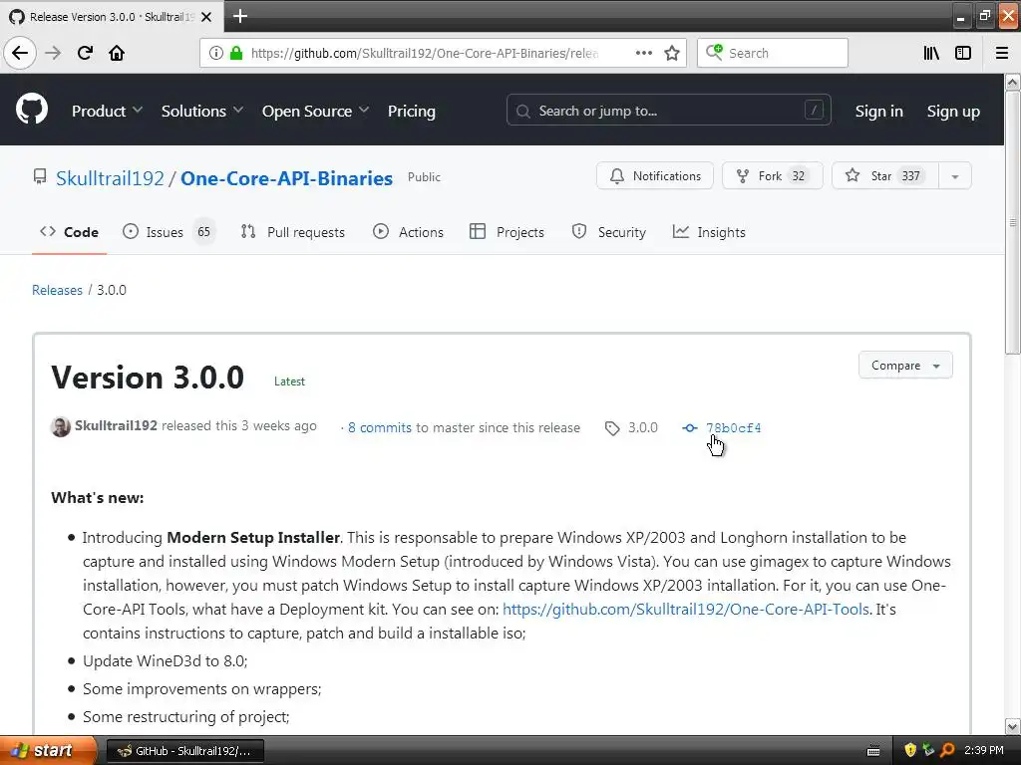Expand the Solutions menu
The height and width of the screenshot is (765, 1021).
(x=201, y=112)
